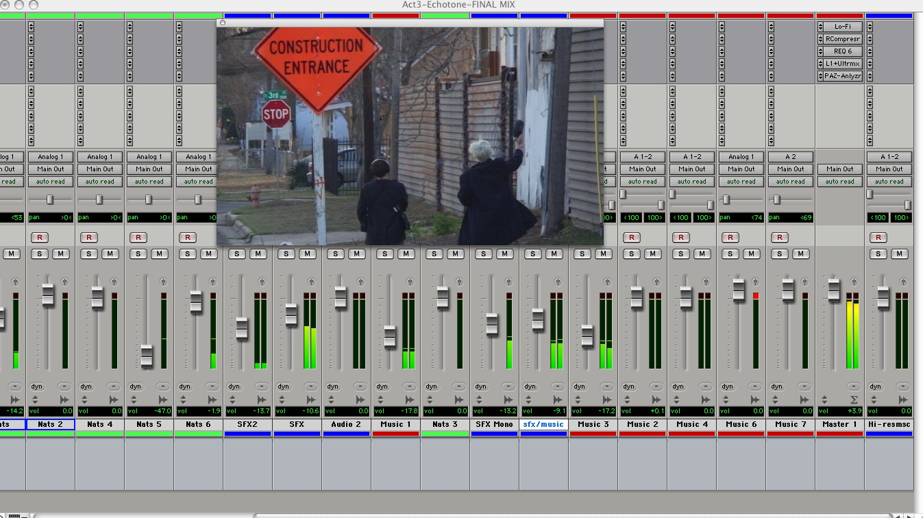Click the dyn button on SFX2 channel
Screen dimensions: 923x518
pos(234,386)
